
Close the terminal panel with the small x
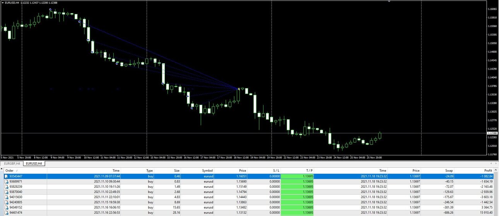pos(2,169)
